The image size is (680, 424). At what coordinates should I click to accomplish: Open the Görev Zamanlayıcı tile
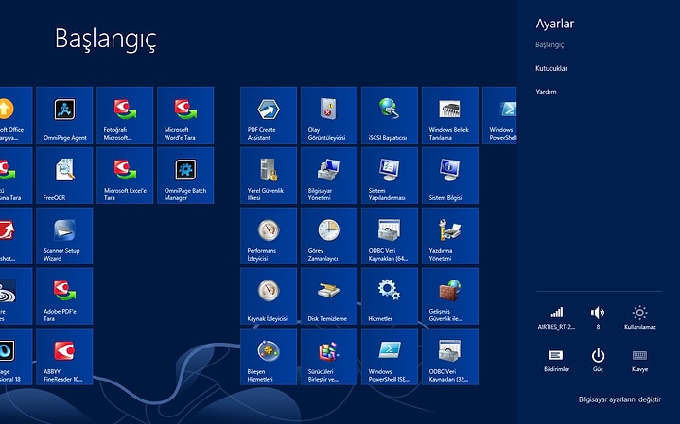tap(329, 235)
